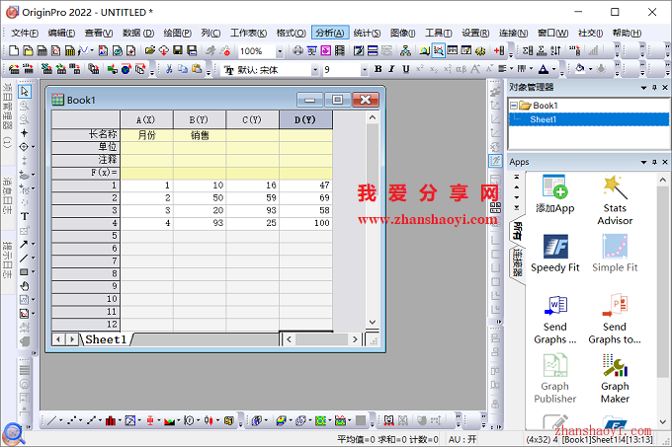Viewport: 672px width, 447px height.
Task: Select the Arrow drawing tool
Action: pos(24,245)
